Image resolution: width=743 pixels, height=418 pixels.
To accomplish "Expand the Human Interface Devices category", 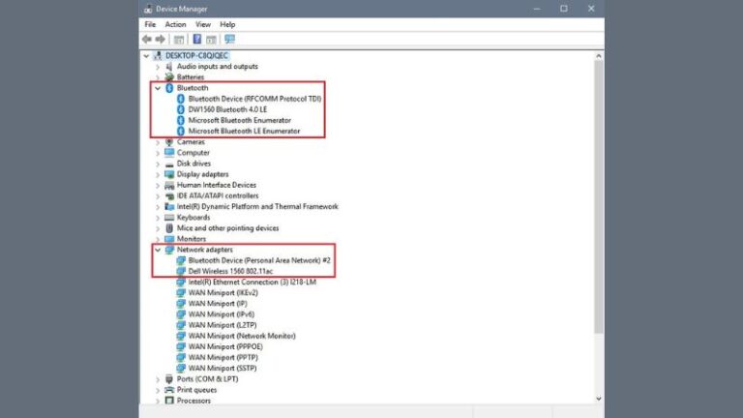I will pos(158,186).
